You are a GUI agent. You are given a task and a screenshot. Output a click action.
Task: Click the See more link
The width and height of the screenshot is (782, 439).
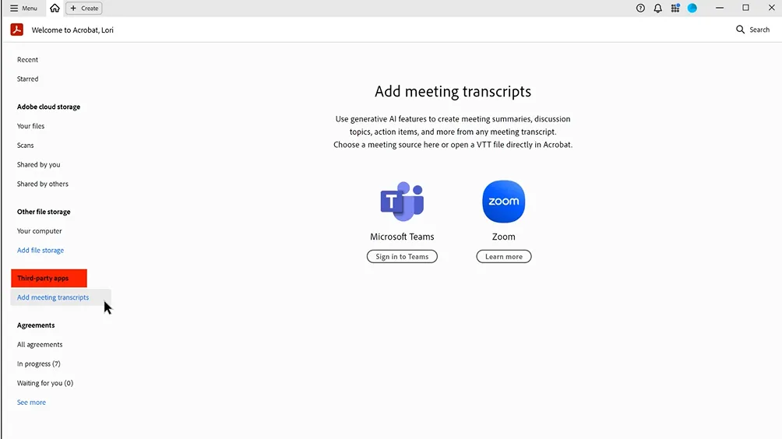[31, 402]
